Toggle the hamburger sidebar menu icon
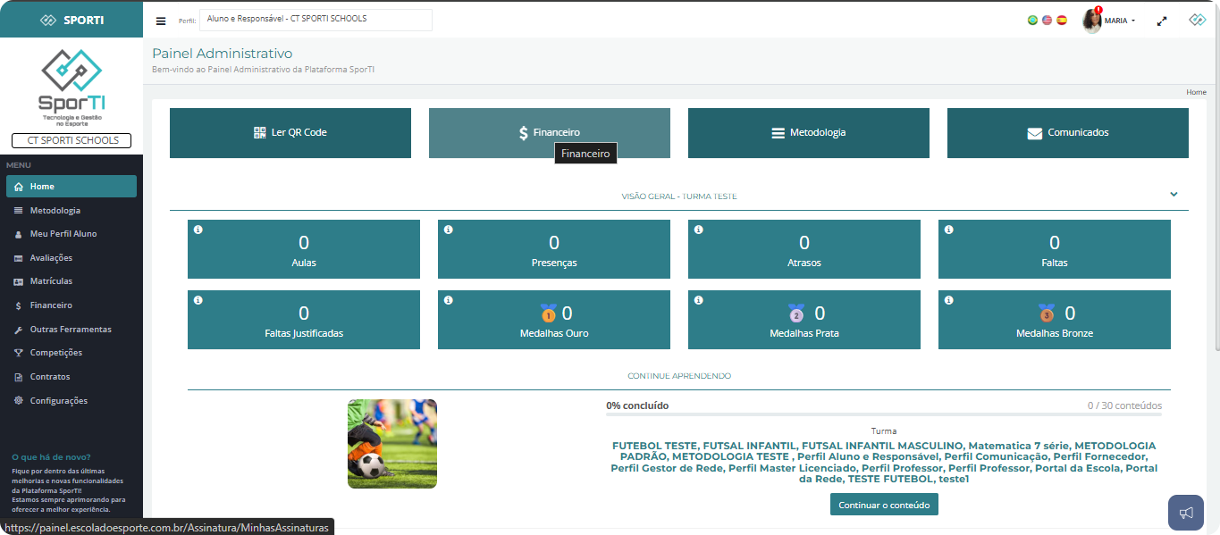1220x535 pixels. point(161,21)
